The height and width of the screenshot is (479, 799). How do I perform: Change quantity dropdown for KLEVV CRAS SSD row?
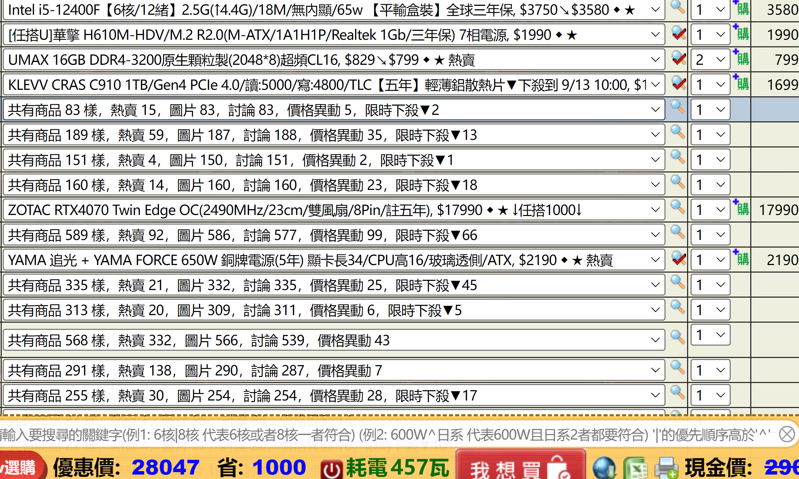click(x=710, y=85)
